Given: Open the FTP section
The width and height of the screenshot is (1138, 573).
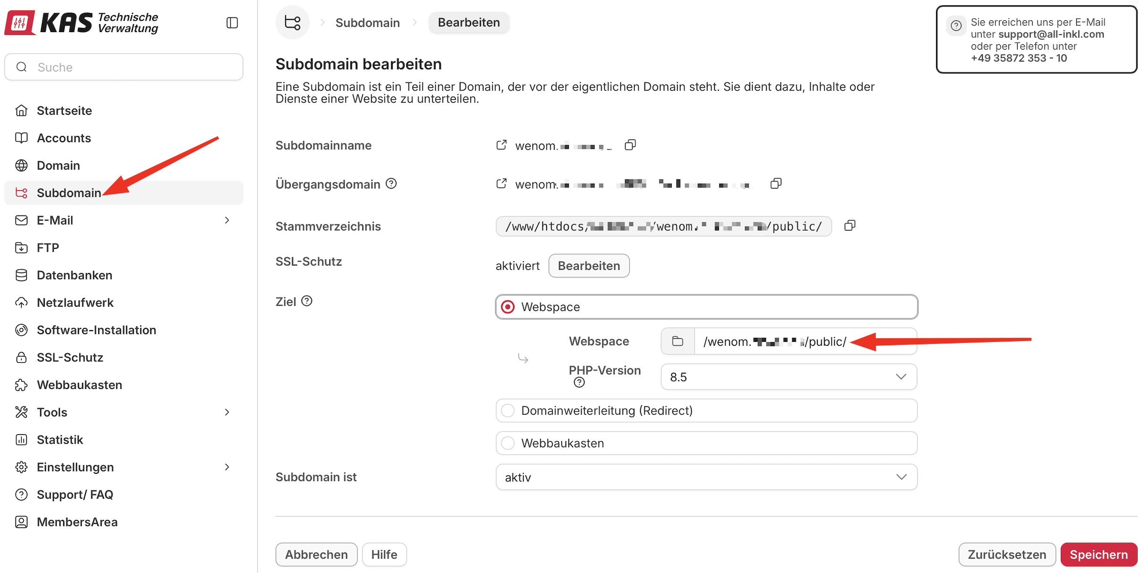Looking at the screenshot, I should (48, 248).
